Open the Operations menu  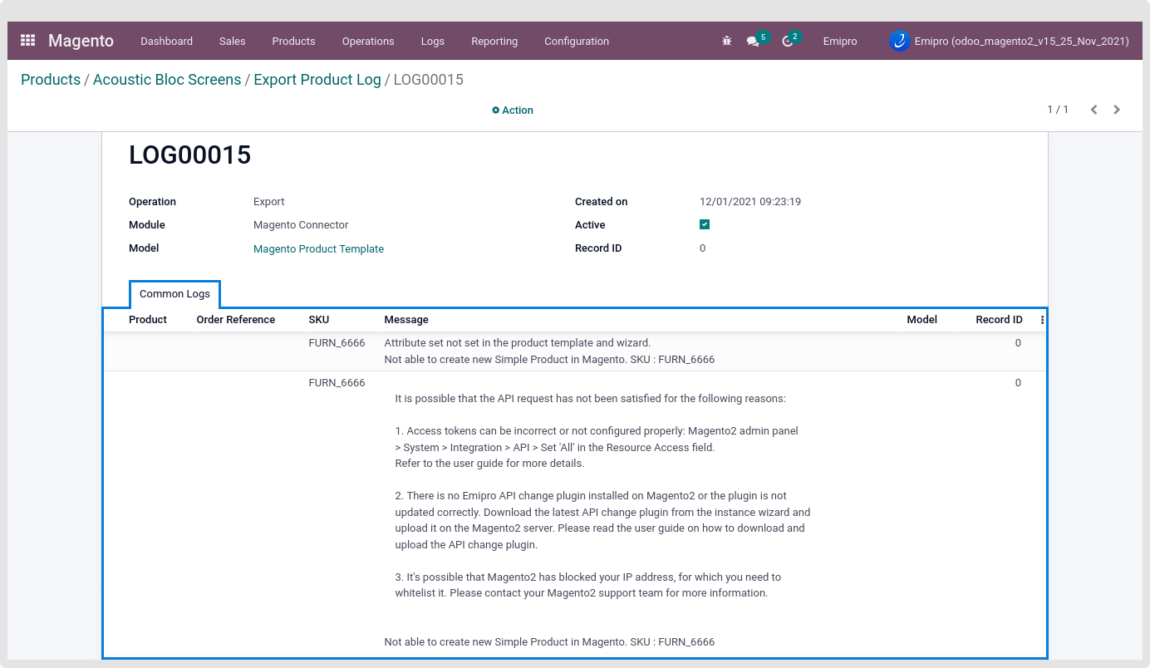(368, 42)
